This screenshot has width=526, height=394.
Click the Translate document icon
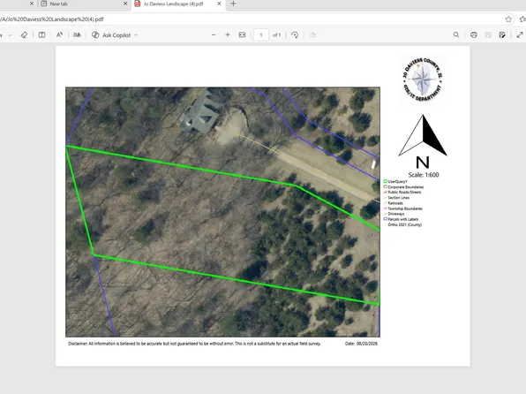coord(77,35)
